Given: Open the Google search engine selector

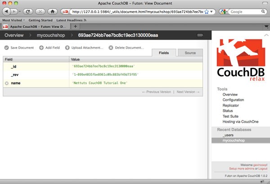Looking at the screenshot, I should pos(224,12).
